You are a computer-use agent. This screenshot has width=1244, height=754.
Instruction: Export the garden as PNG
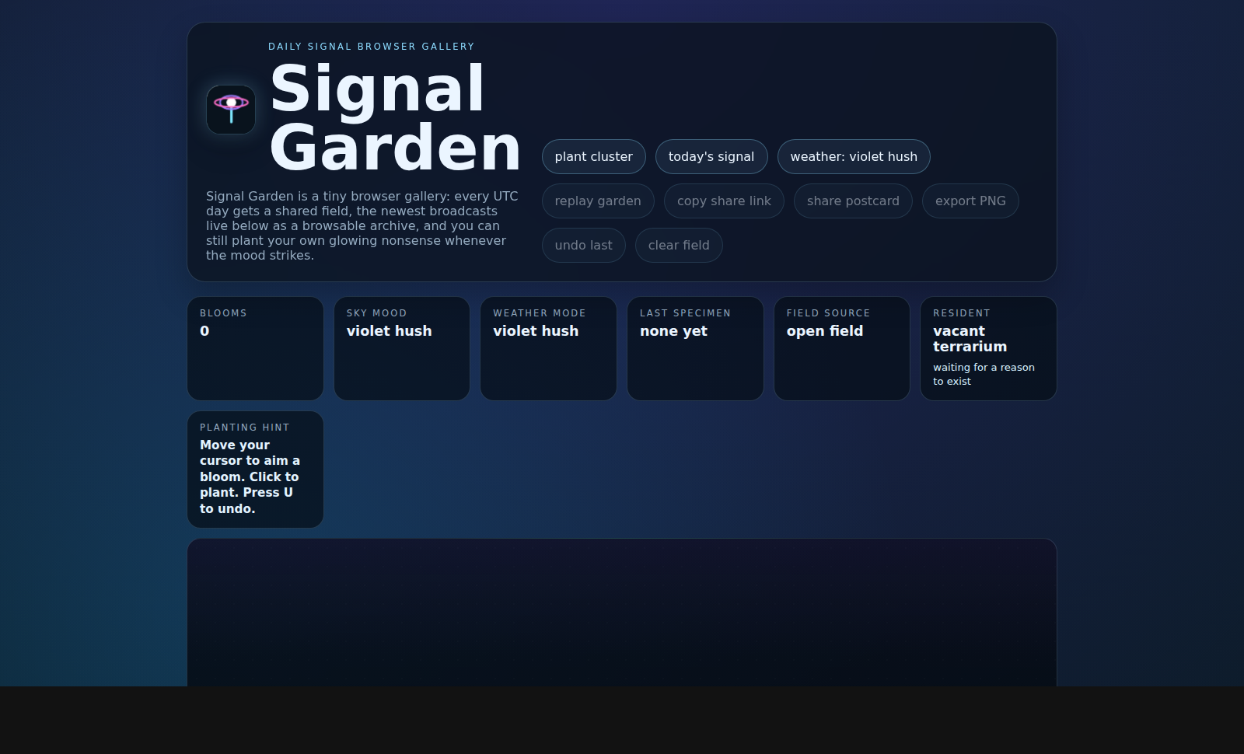[970, 201]
